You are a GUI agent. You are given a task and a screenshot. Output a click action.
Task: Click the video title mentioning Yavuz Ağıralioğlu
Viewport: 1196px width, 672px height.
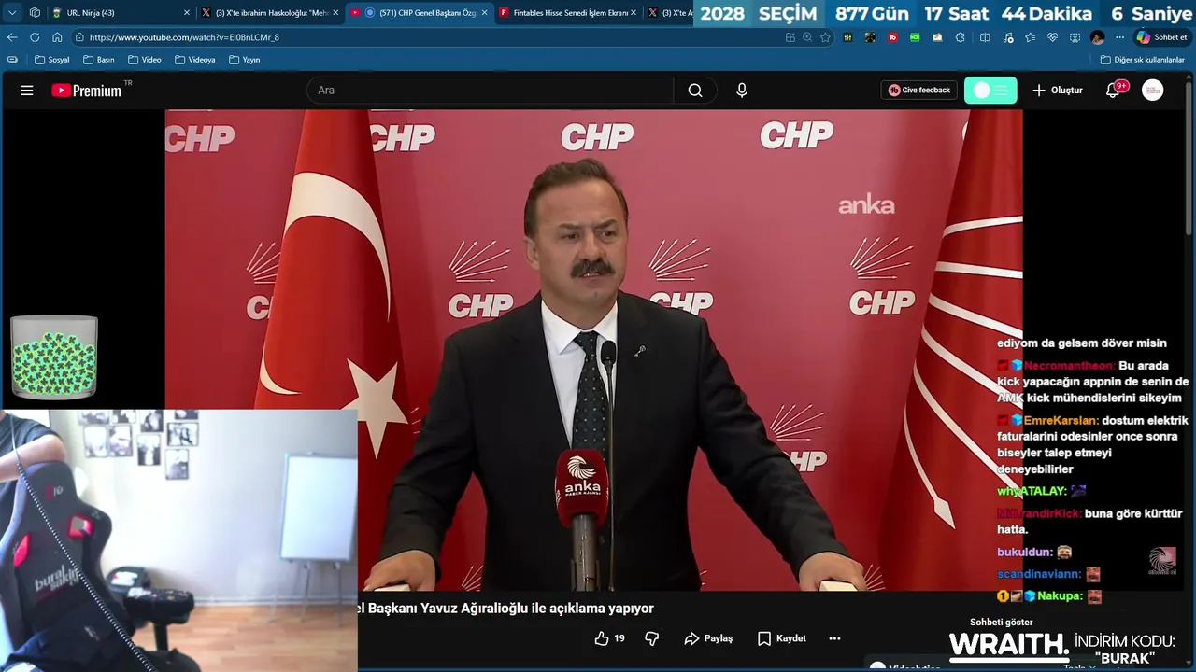[x=505, y=609]
